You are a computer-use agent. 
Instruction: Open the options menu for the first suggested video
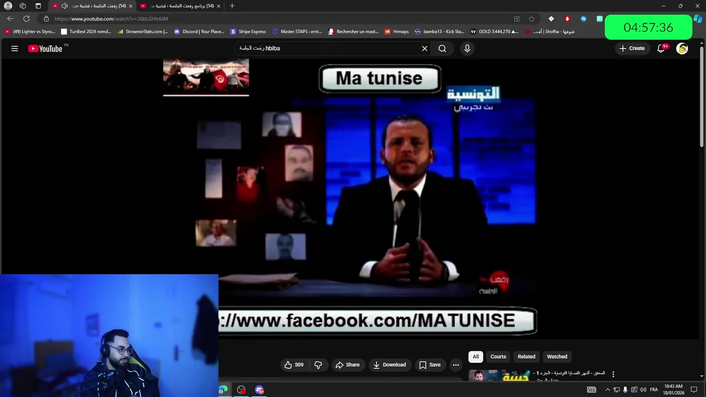tap(613, 374)
